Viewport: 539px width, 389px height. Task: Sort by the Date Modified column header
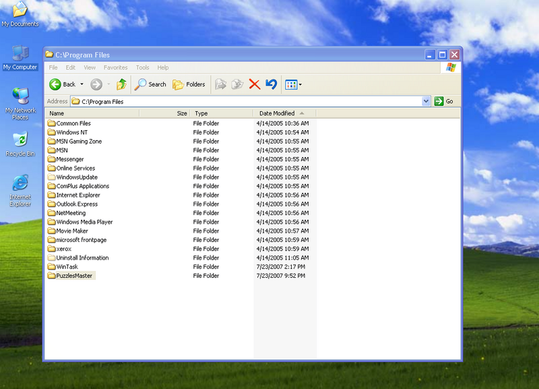point(284,113)
